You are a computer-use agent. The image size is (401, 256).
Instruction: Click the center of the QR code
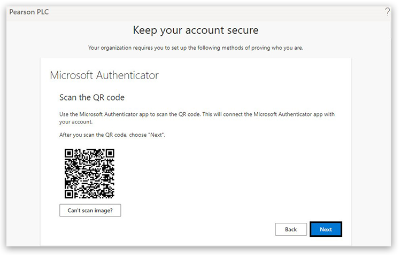click(x=90, y=173)
